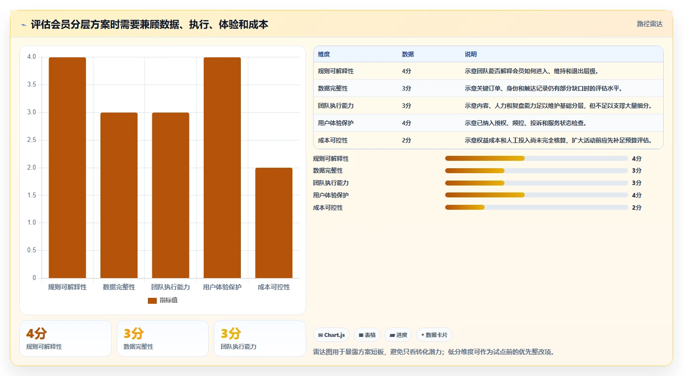Click the 规则可解释性 progress bar
Viewport: 683px width, 376px height.
536,158
